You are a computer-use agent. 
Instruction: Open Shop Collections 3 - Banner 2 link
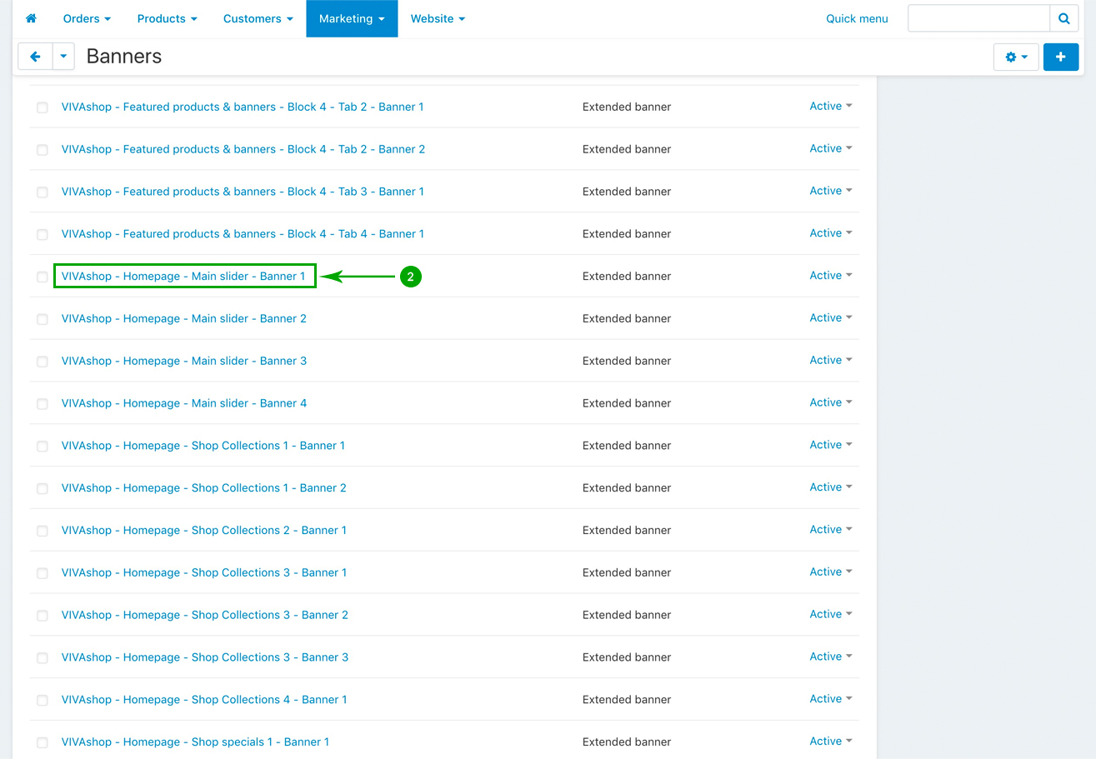click(204, 615)
